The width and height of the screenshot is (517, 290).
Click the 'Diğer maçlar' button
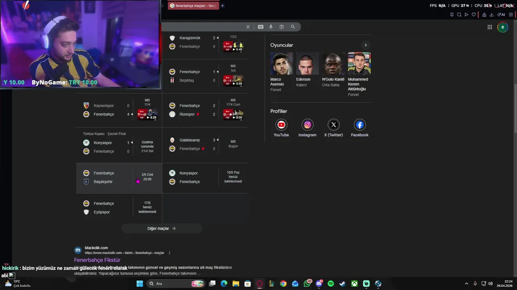coord(162,228)
